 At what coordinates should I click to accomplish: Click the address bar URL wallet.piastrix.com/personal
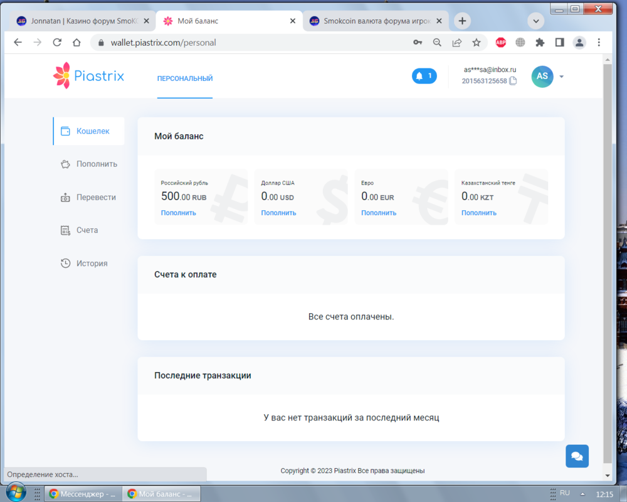point(163,43)
